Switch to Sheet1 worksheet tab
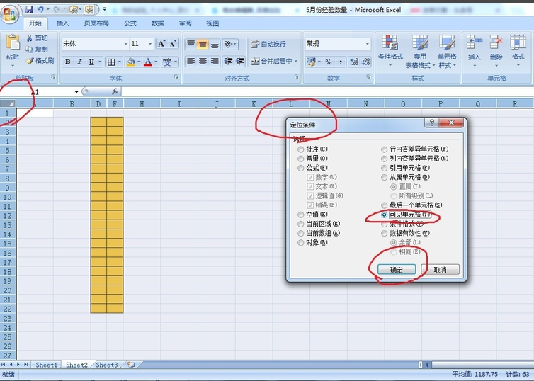This screenshot has width=534, height=381. [47, 365]
